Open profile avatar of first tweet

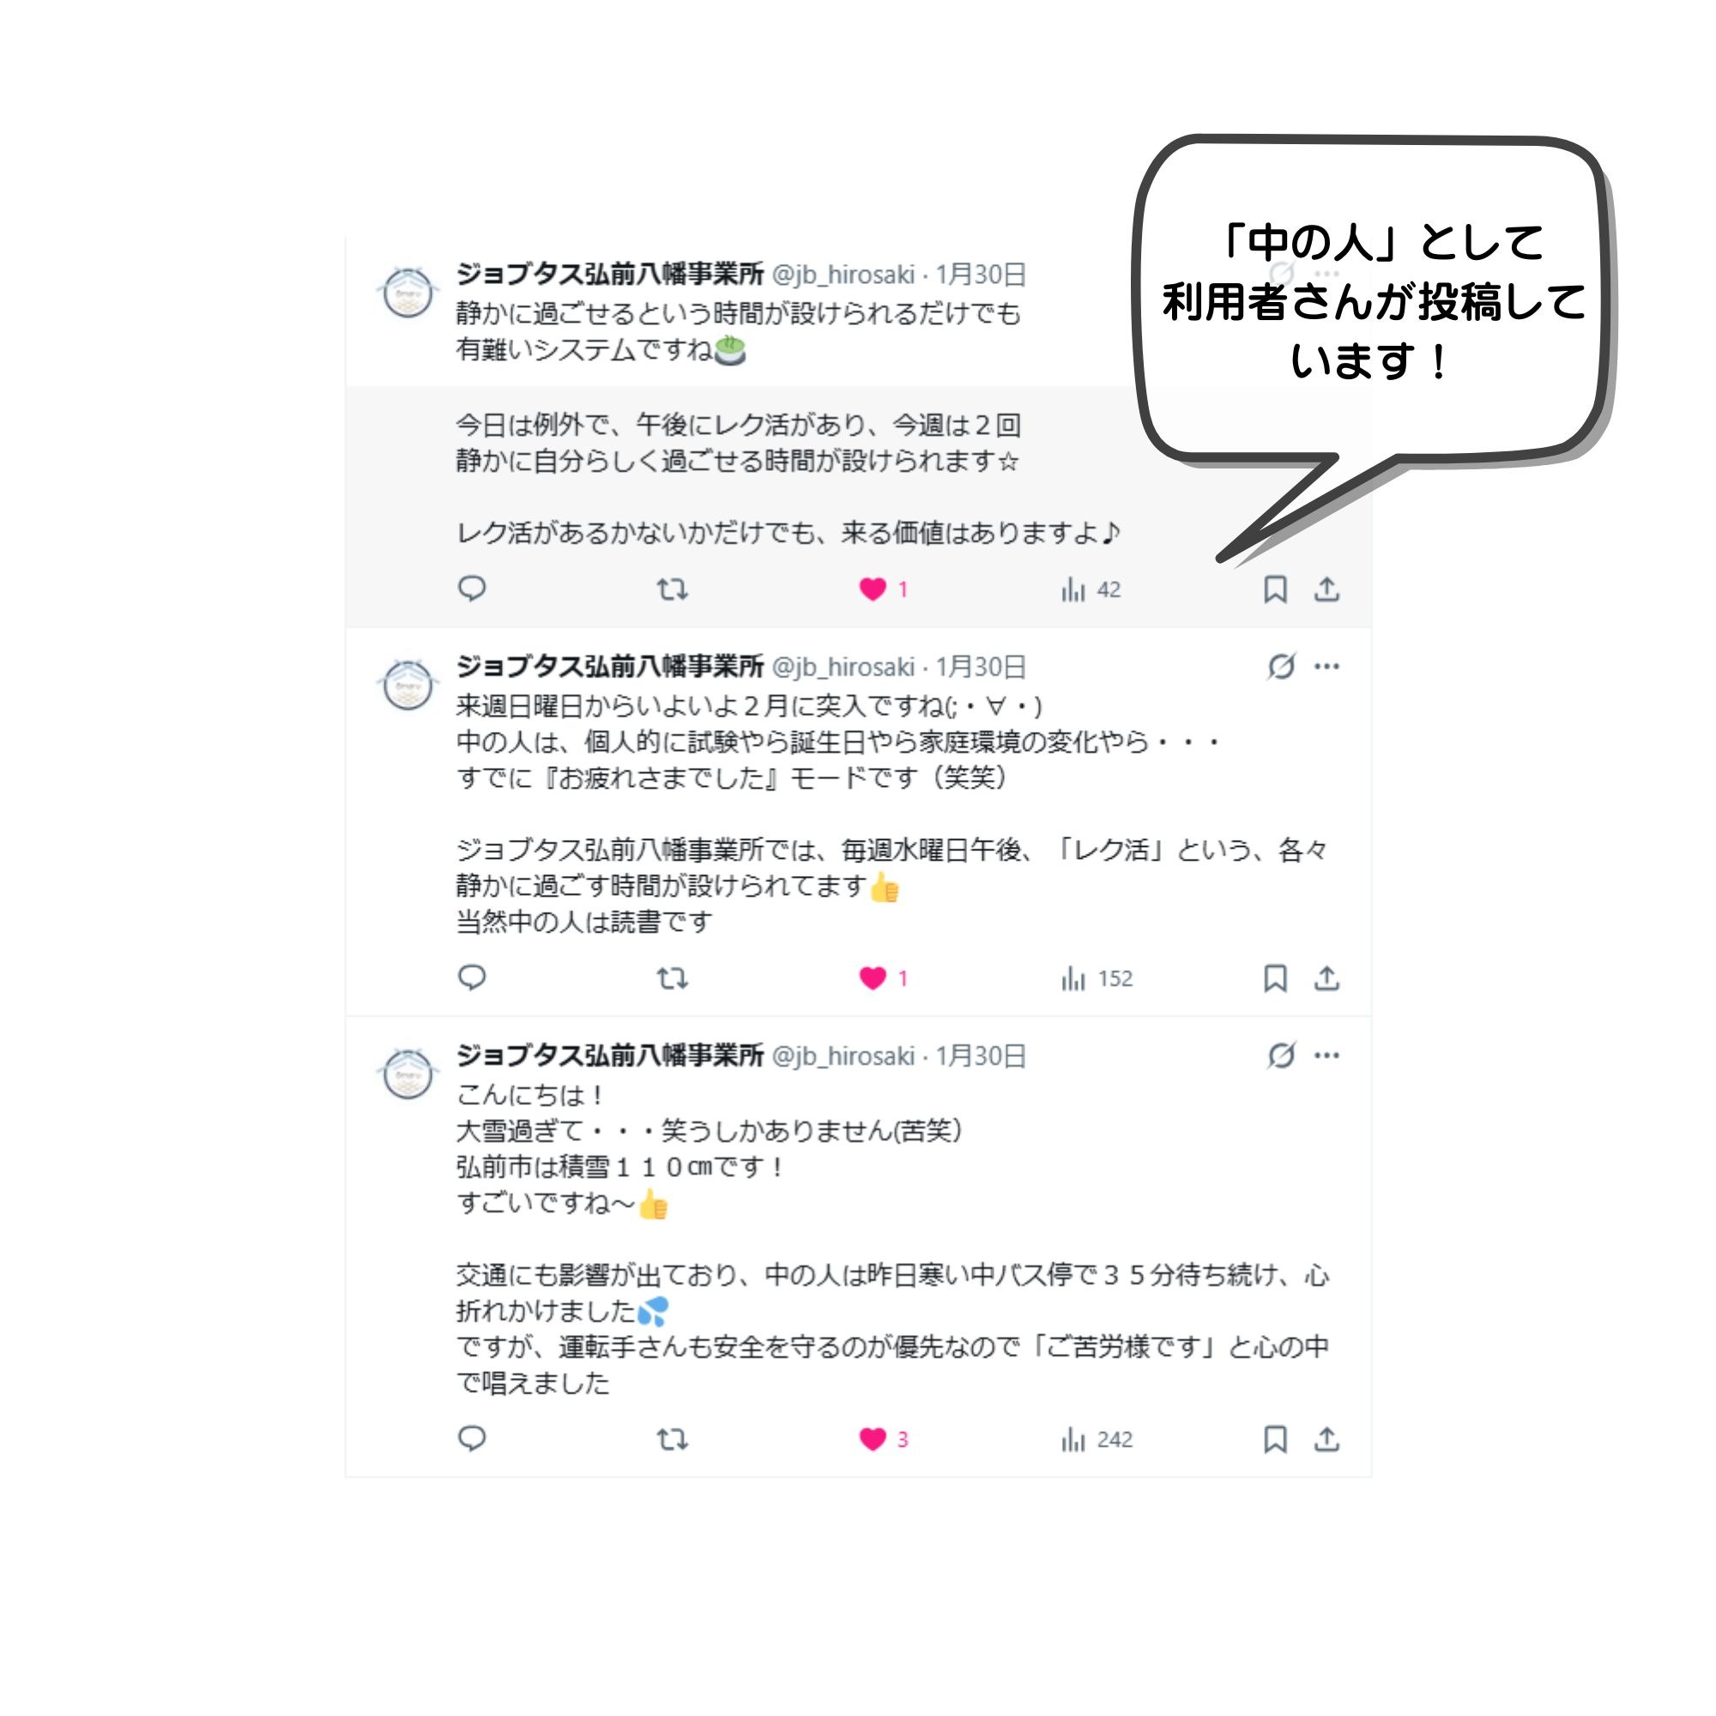pos(408,293)
